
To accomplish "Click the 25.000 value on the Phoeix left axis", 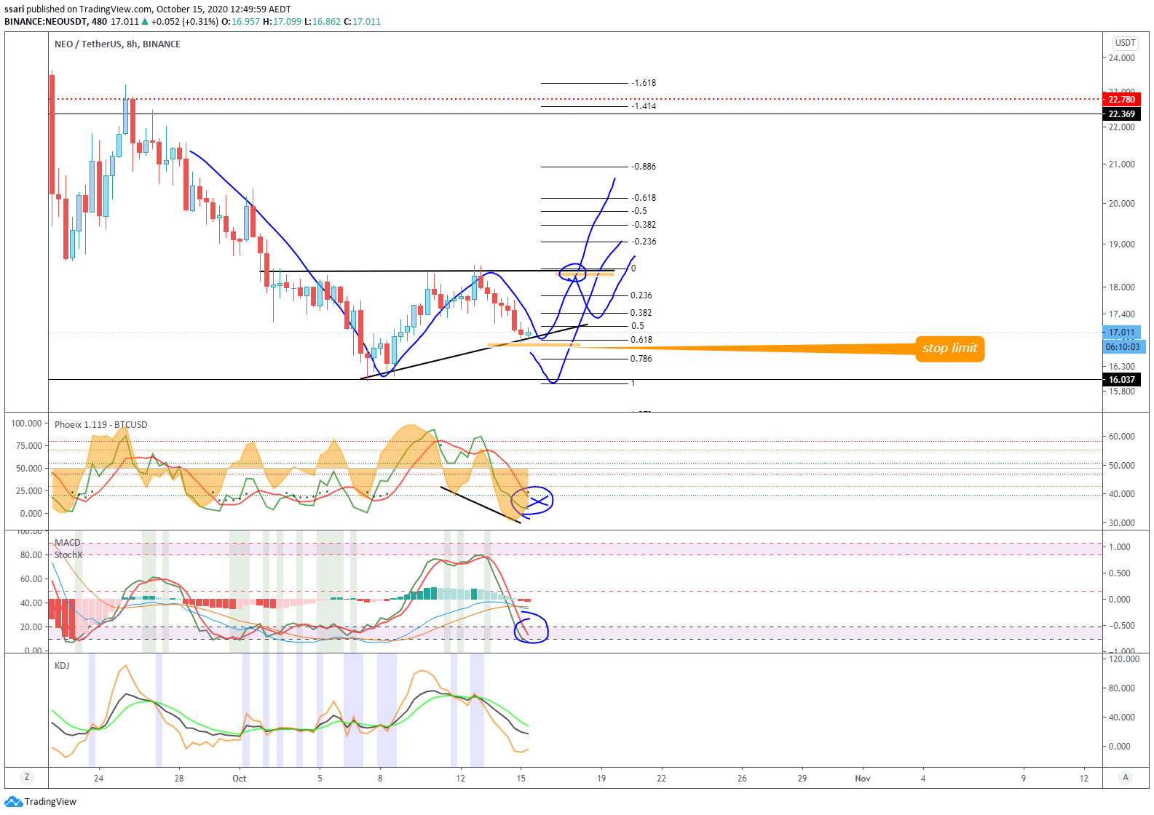I will click(x=29, y=490).
